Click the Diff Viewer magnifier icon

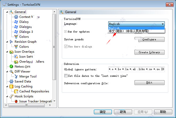[11, 72]
